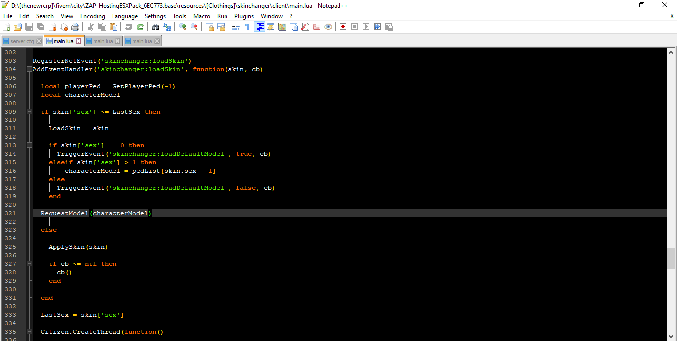This screenshot has height=341, width=677.
Task: Zoom in with the magnifier plus icon
Action: click(183, 27)
